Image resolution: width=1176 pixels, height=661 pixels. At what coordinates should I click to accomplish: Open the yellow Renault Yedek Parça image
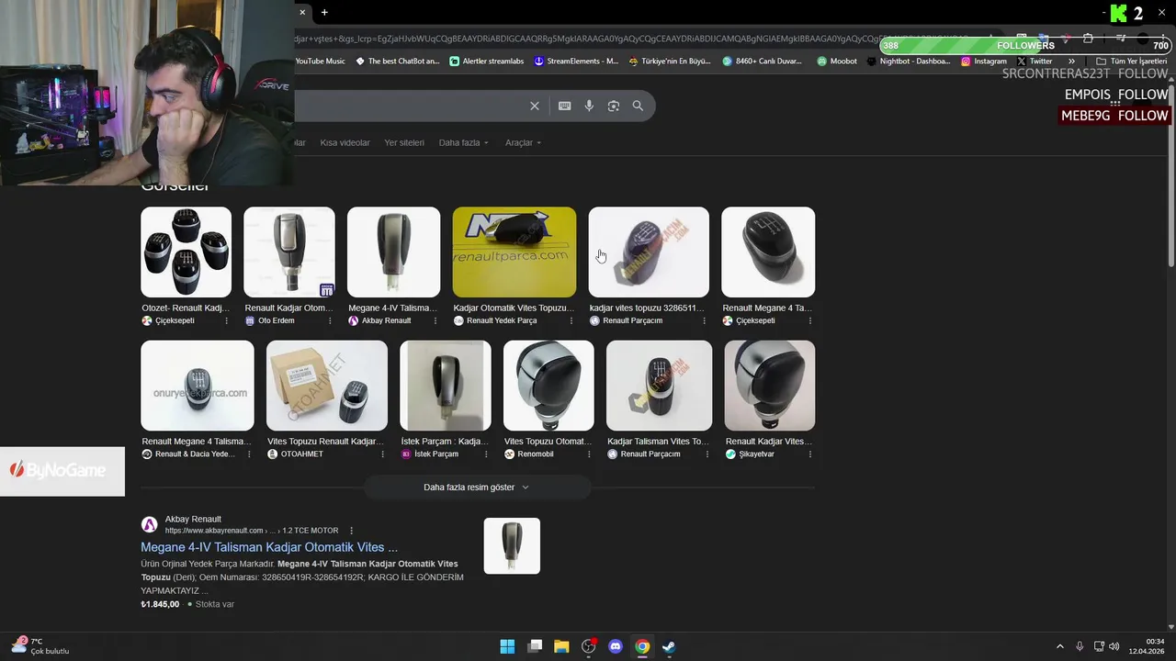tap(514, 252)
